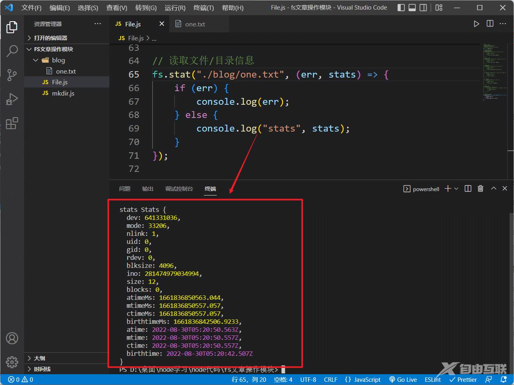Open the Search view icon
Image resolution: width=514 pixels, height=385 pixels.
coord(12,51)
